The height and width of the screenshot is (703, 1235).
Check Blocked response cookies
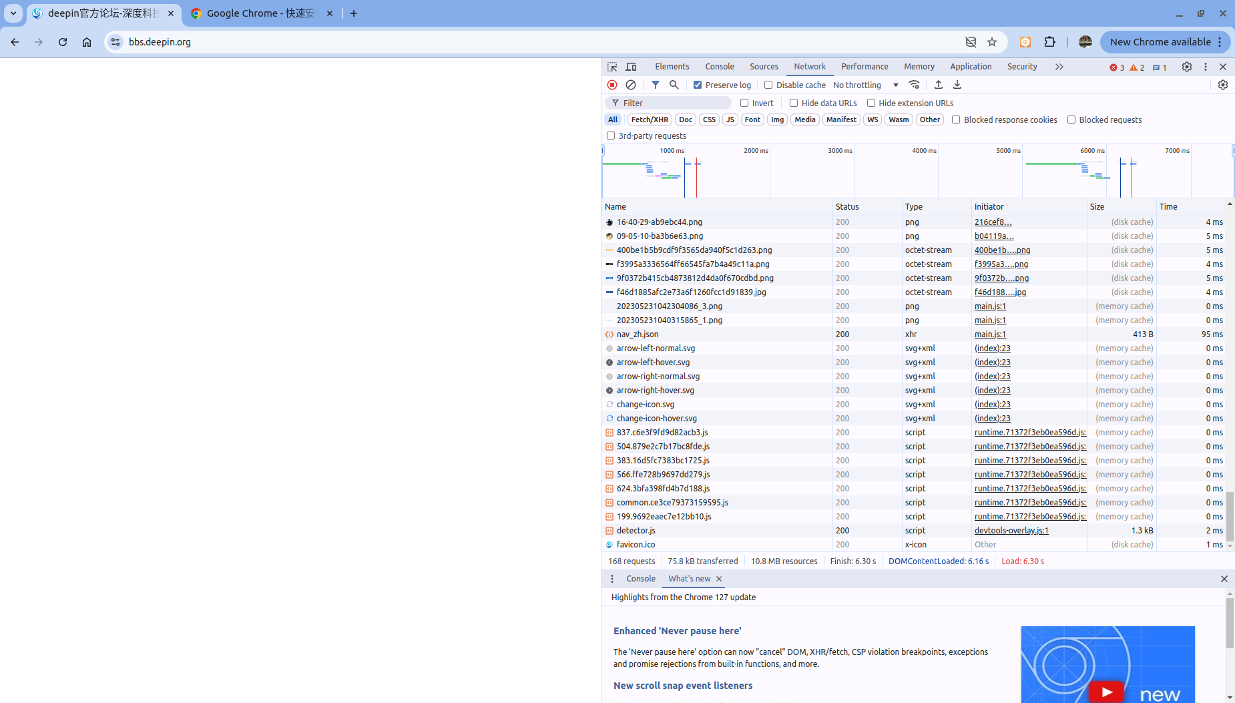click(x=956, y=120)
